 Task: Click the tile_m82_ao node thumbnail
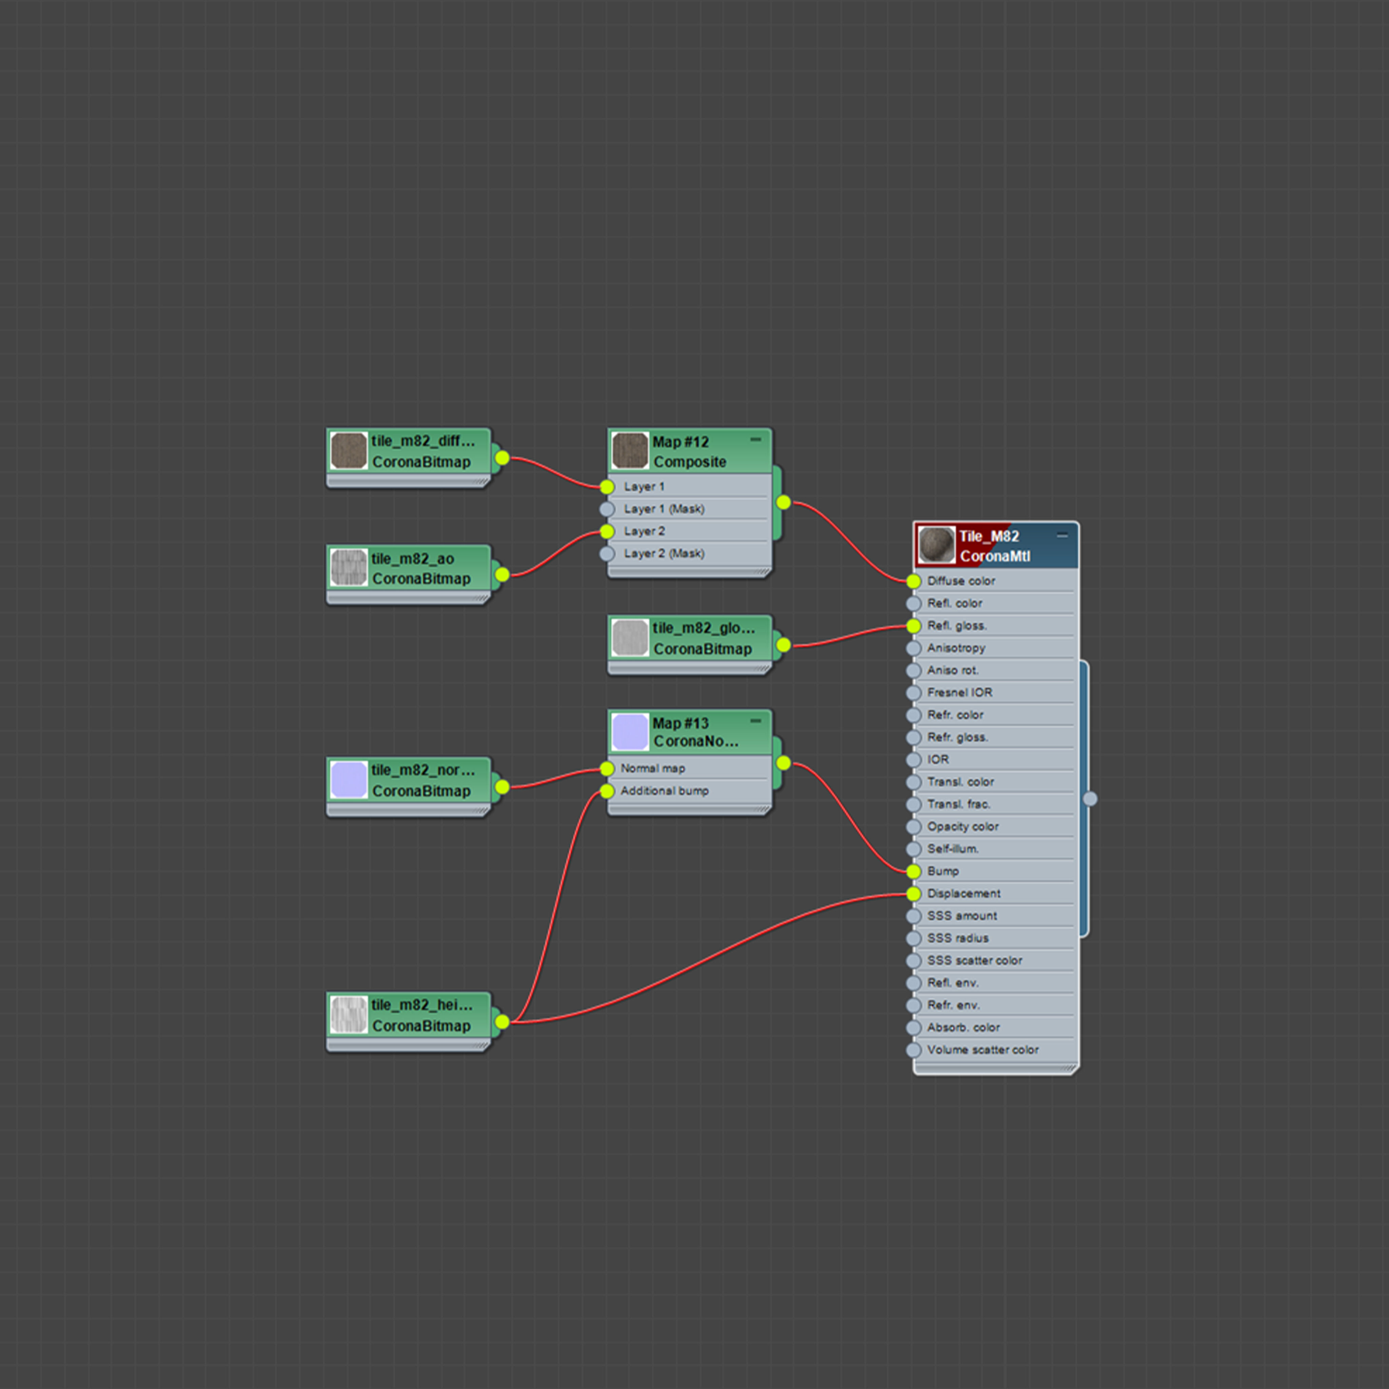coord(349,568)
